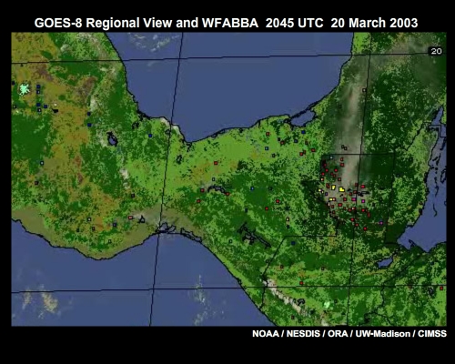Click the '2045 UTC' time label
455x364 pixels.
tap(294, 23)
